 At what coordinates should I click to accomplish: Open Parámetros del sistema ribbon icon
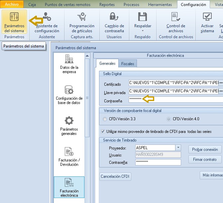[14, 22]
